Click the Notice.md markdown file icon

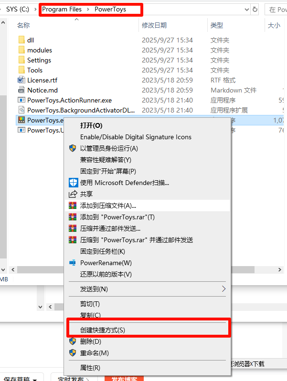point(21,90)
